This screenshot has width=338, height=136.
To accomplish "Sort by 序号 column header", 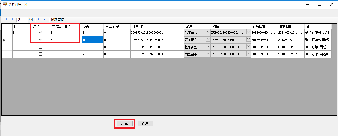I will (22, 26).
